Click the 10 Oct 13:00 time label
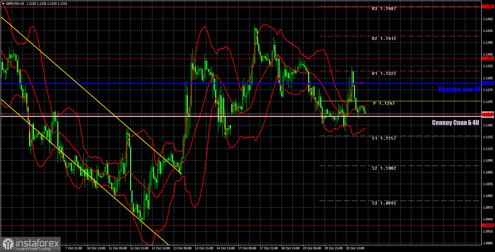 click(x=96, y=249)
